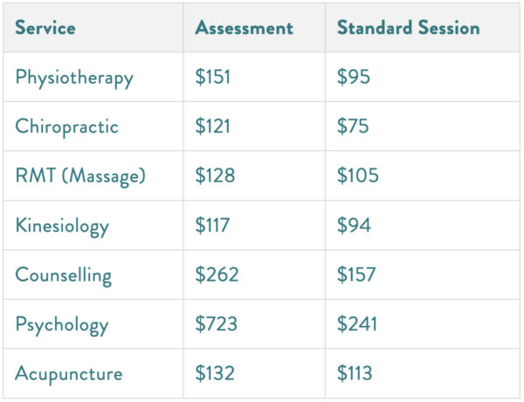Click the Assessment column header

click(x=244, y=28)
